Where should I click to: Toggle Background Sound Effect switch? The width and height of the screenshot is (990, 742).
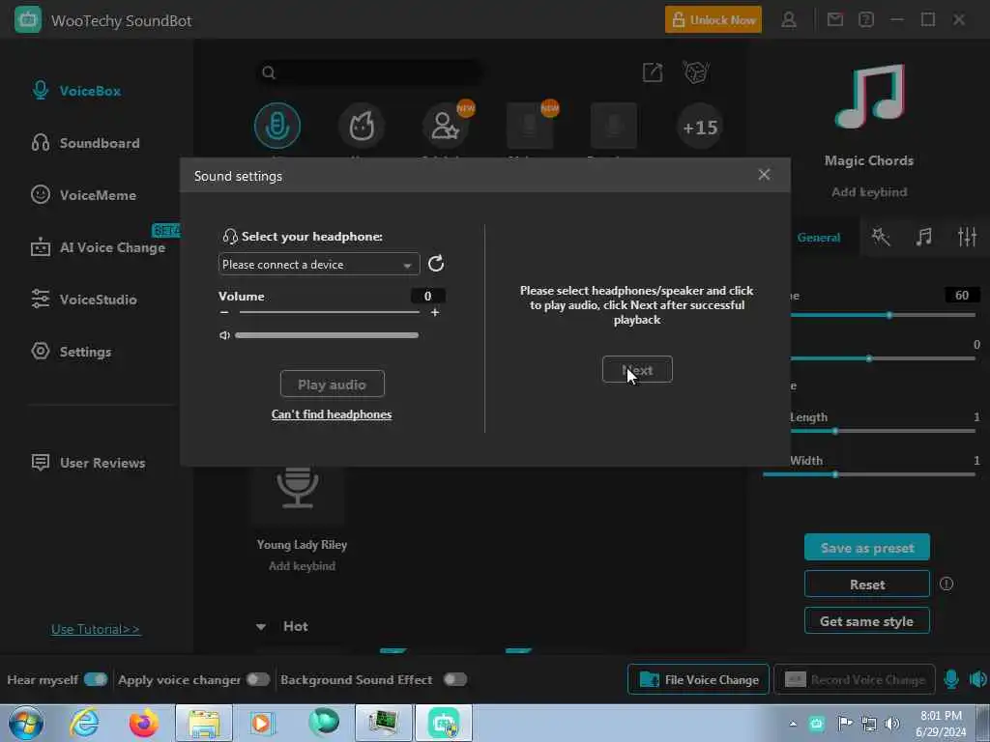(455, 679)
